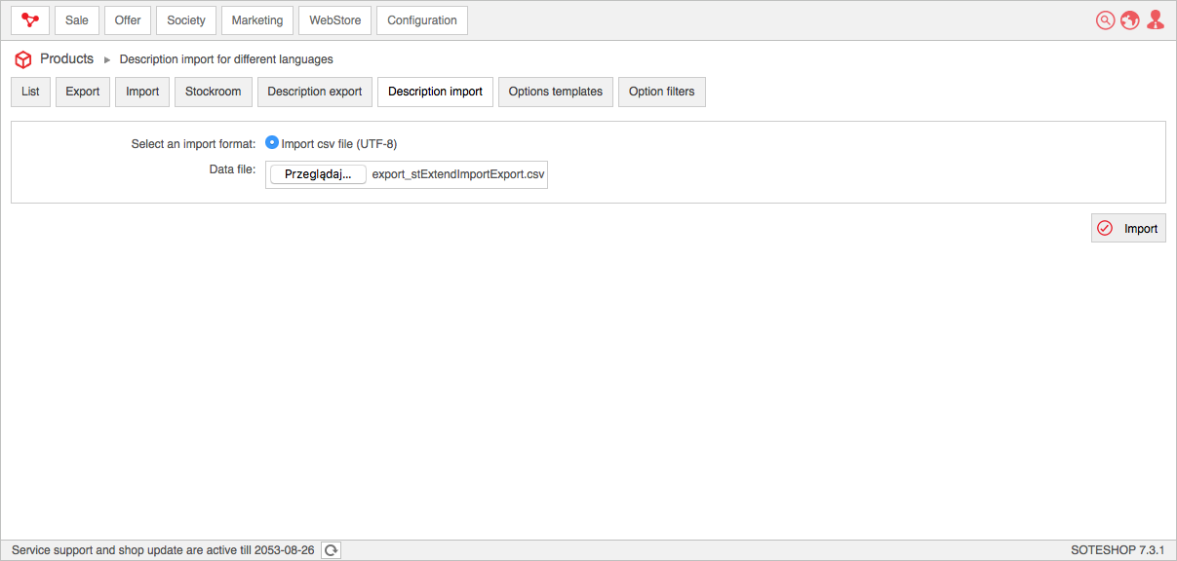This screenshot has height=561, width=1177.
Task: Open the Stockroom tab
Action: pyautogui.click(x=214, y=92)
